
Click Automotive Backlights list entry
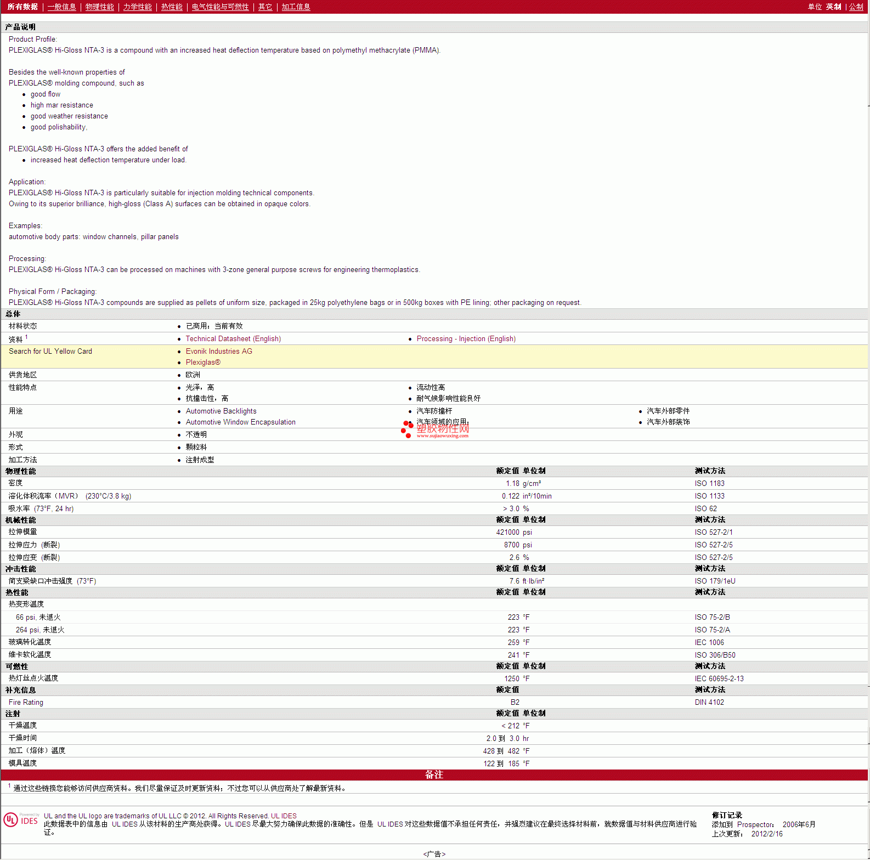[221, 411]
